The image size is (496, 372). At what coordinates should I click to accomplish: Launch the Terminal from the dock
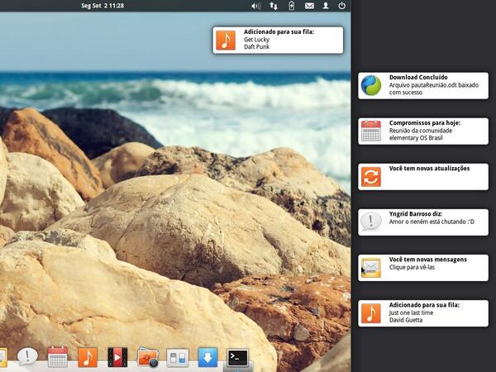(237, 358)
